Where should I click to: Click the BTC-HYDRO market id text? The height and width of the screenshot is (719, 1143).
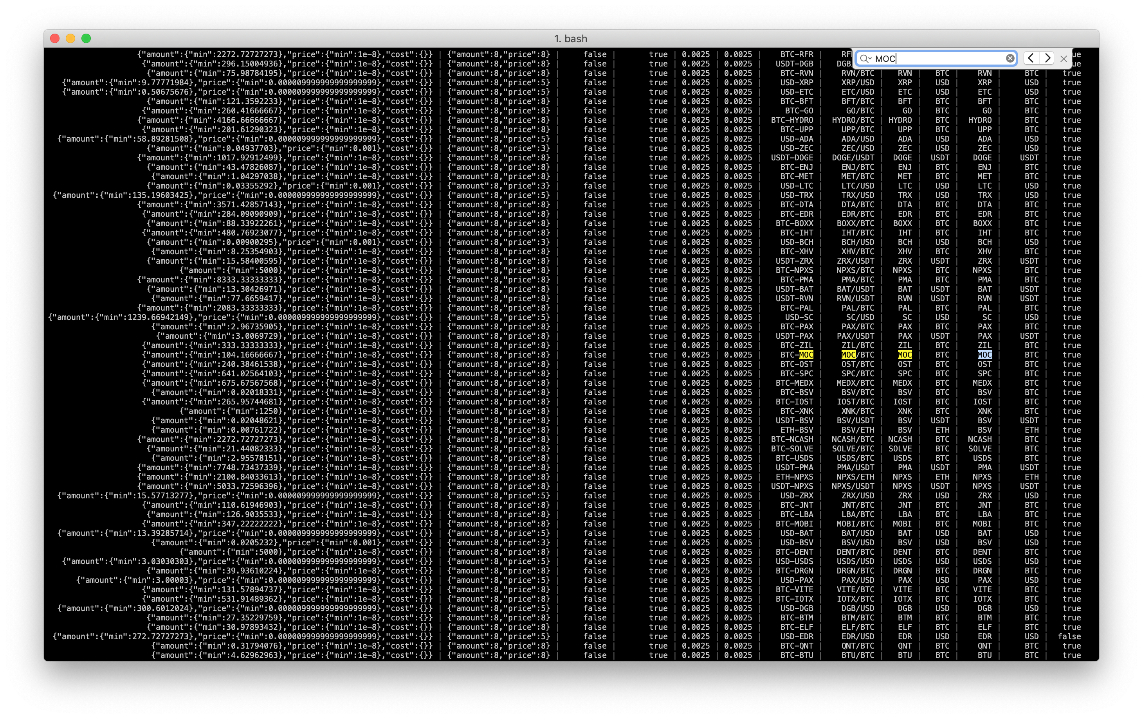(792, 120)
